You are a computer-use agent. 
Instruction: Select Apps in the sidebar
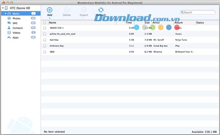coord(21,38)
